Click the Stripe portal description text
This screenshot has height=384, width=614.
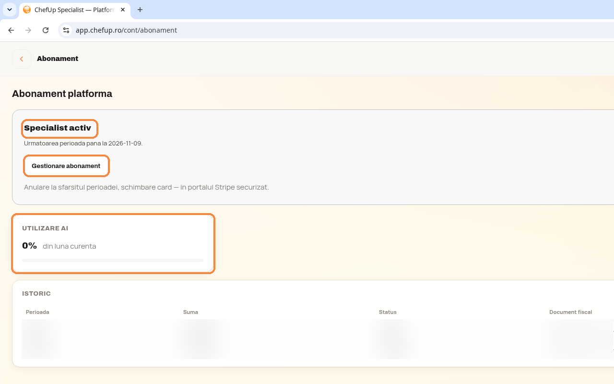[146, 187]
